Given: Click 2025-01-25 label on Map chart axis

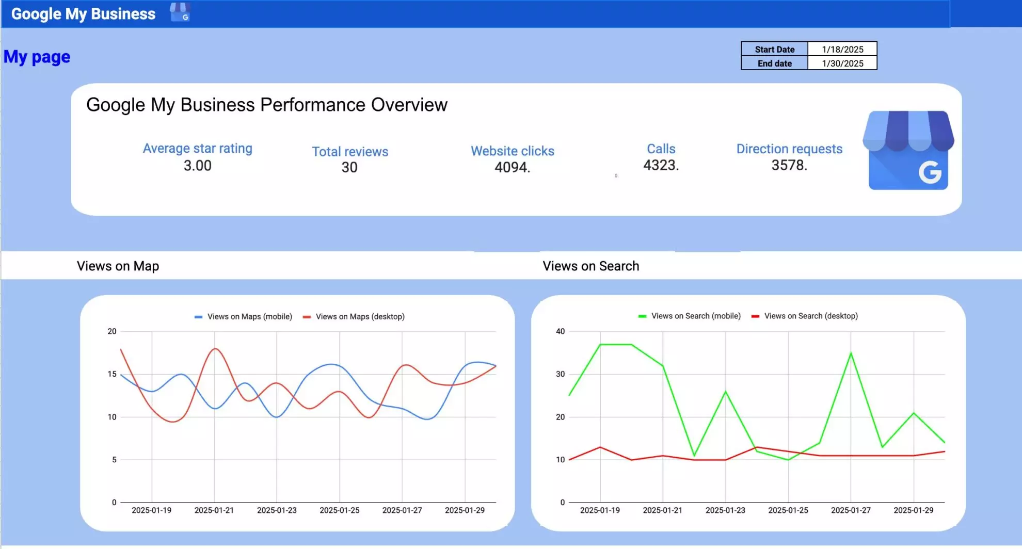Looking at the screenshot, I should (339, 510).
